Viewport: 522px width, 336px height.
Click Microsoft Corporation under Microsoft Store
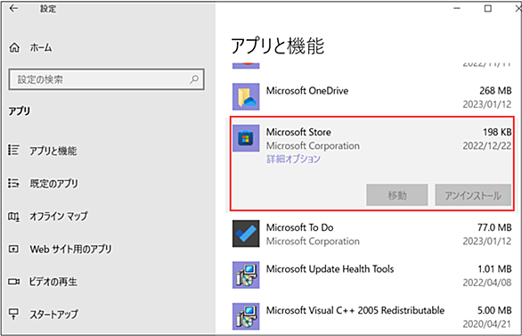click(x=313, y=145)
